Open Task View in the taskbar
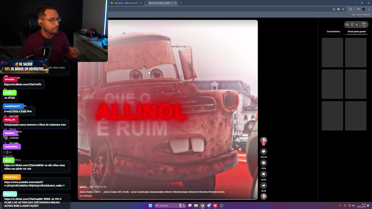Image resolution: width=372 pixels, height=209 pixels. coord(190,206)
